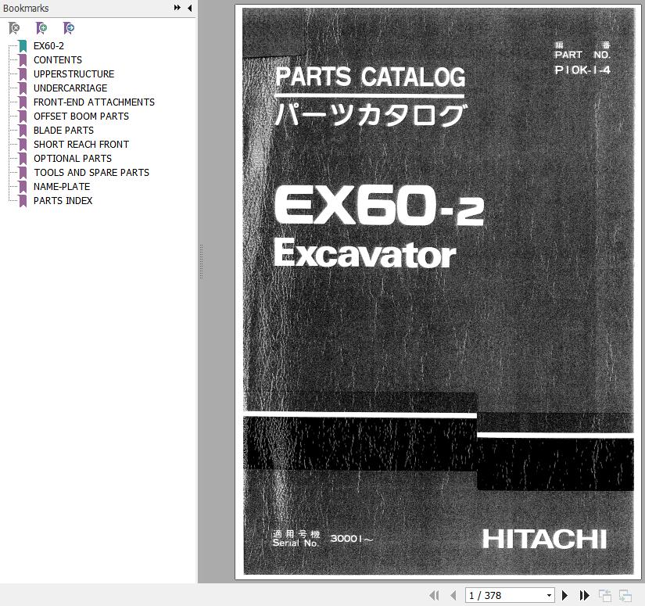645x606 pixels.
Task: Click the serial number 30001~ text
Action: coord(352,539)
